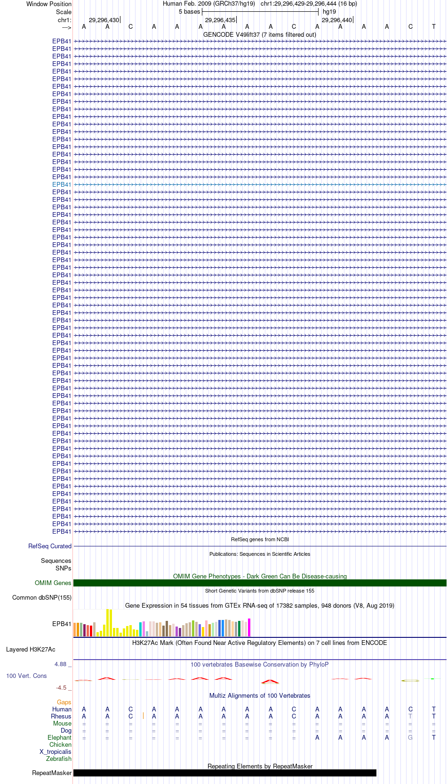The width and height of the screenshot is (447, 784).
Task: Click the OMIM Genes track label
Action: click(53, 583)
